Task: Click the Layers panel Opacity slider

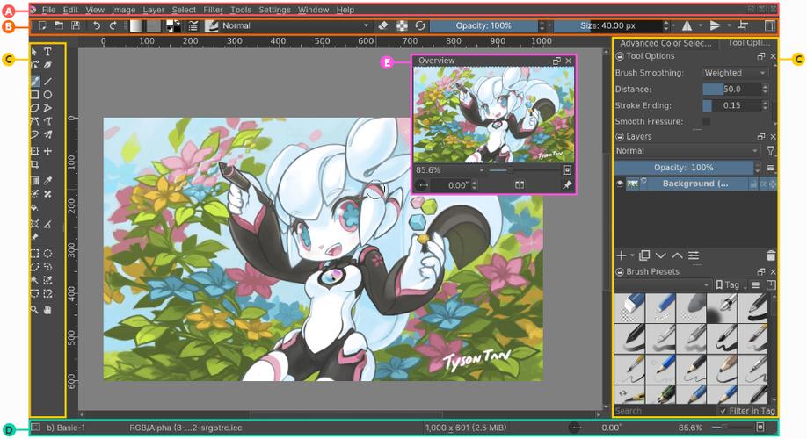Action: coord(683,168)
